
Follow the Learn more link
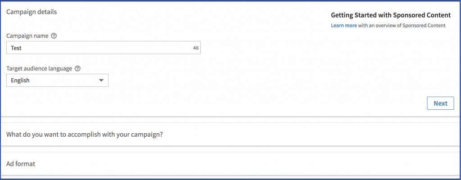[x=344, y=25]
